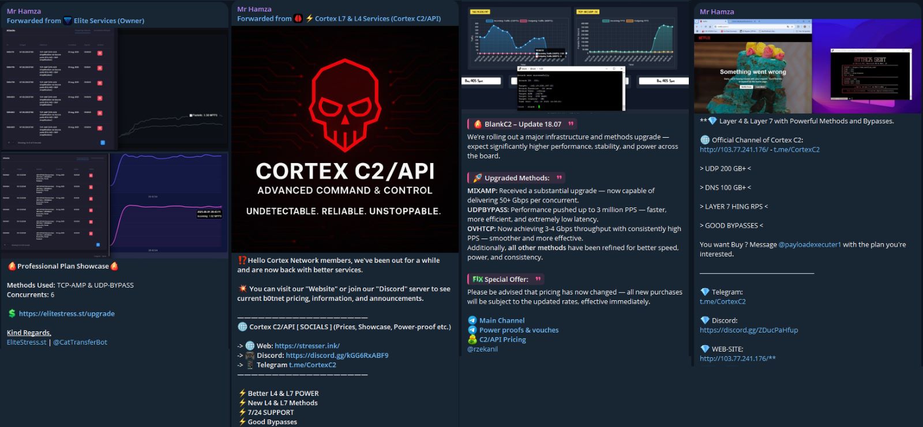Viewport: 923px width, 427px height.
Task: Open t.me/CortexC2 in the Cortex socials list
Action: [313, 365]
